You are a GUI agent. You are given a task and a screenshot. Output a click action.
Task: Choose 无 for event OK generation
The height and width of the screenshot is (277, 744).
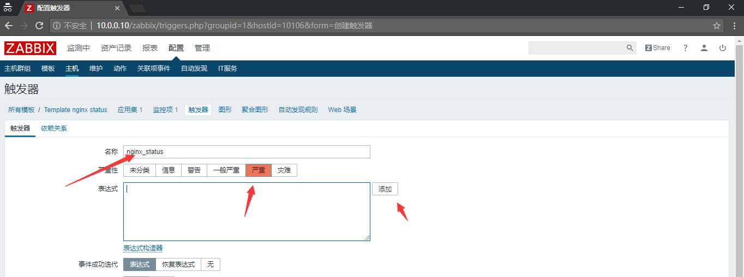(x=211, y=264)
